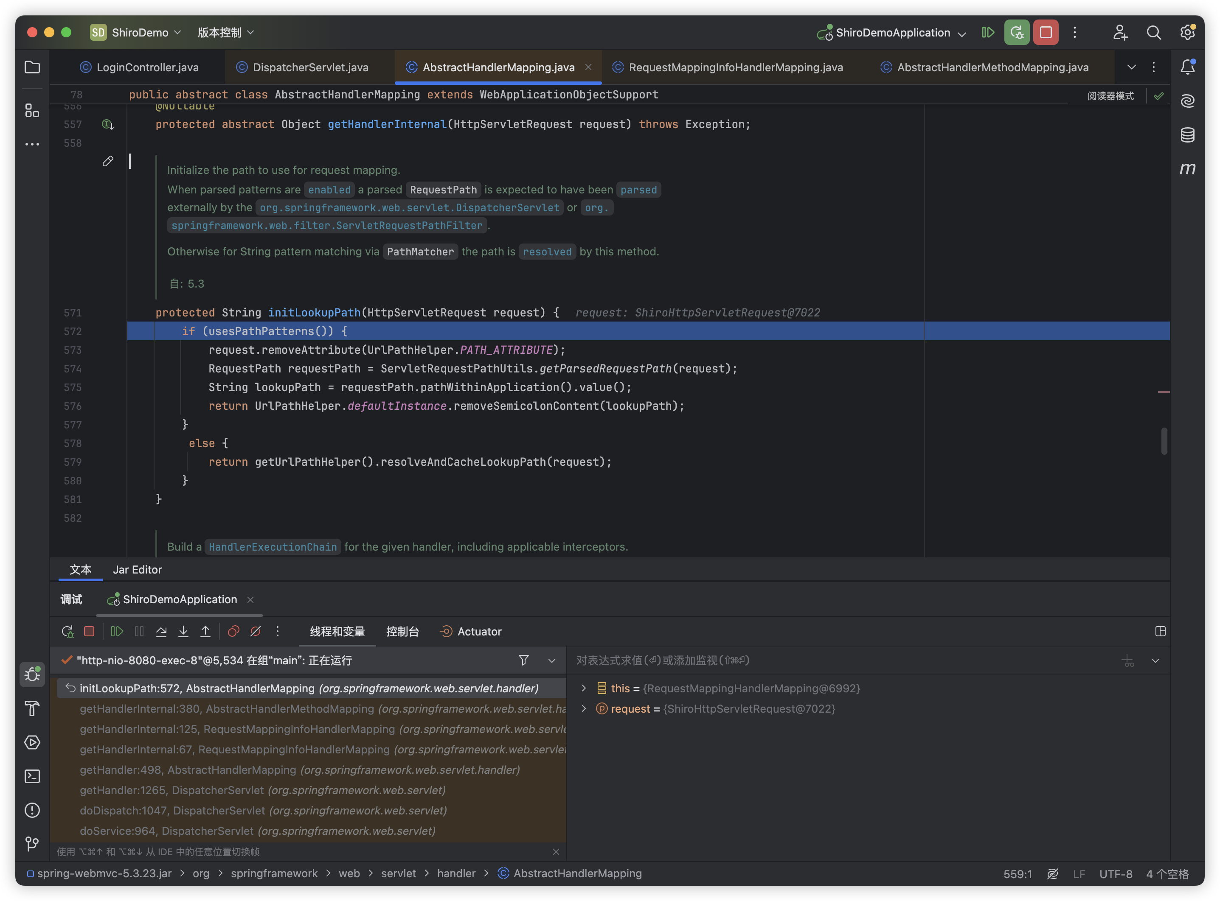This screenshot has height=901, width=1220.
Task: Open View Breakpoints red circles icon
Action: pyautogui.click(x=233, y=631)
